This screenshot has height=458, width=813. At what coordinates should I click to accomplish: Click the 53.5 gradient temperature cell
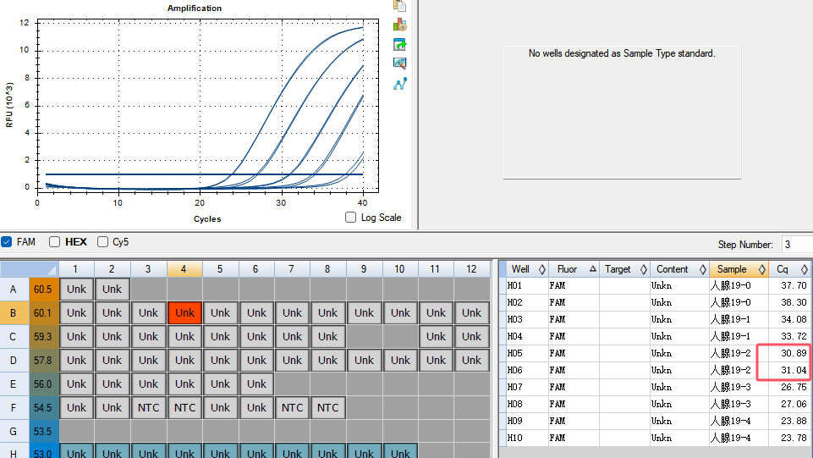click(43, 432)
